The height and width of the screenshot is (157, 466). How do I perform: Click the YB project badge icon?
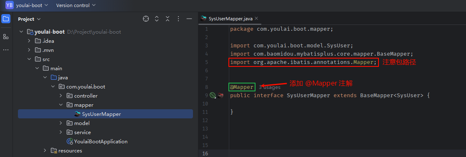pos(10,5)
